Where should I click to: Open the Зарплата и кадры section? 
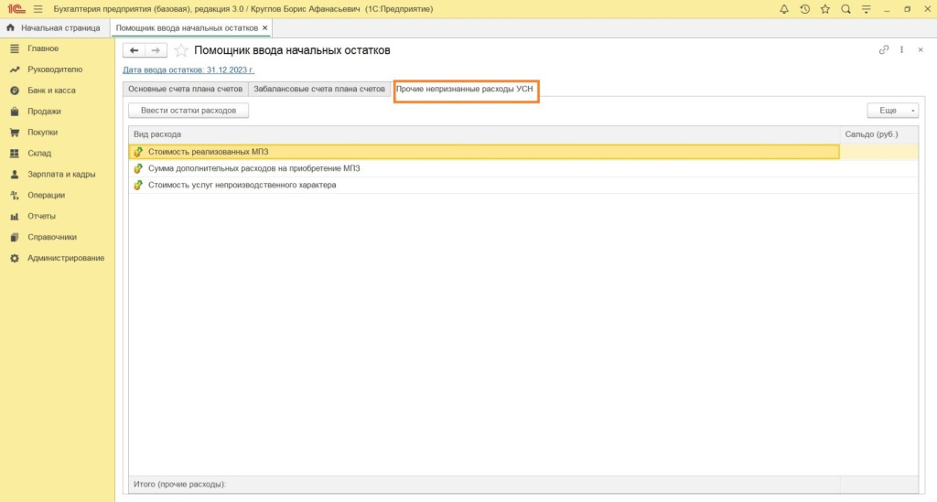pyautogui.click(x=61, y=174)
